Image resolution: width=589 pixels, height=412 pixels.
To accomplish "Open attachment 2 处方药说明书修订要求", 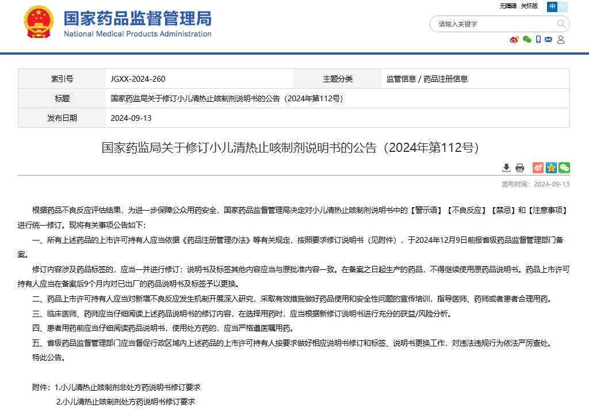I will point(125,401).
